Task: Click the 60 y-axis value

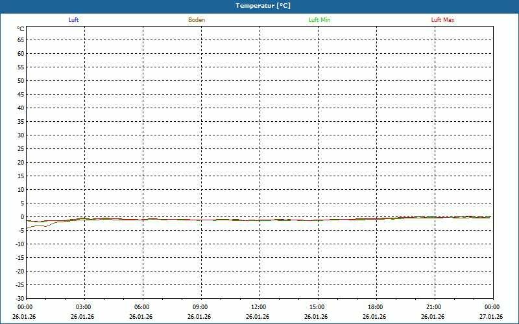Action: [21, 54]
